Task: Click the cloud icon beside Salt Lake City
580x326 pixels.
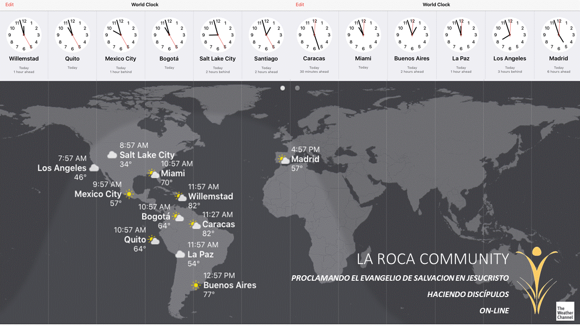Action: pyautogui.click(x=112, y=155)
